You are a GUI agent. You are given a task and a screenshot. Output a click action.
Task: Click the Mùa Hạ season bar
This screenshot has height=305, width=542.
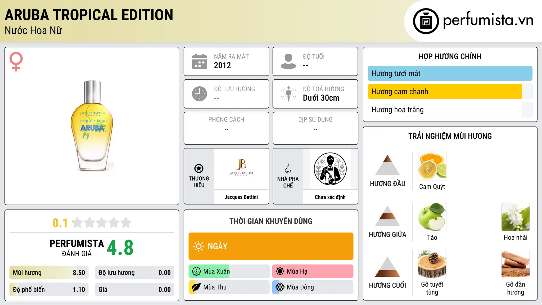tap(313, 271)
